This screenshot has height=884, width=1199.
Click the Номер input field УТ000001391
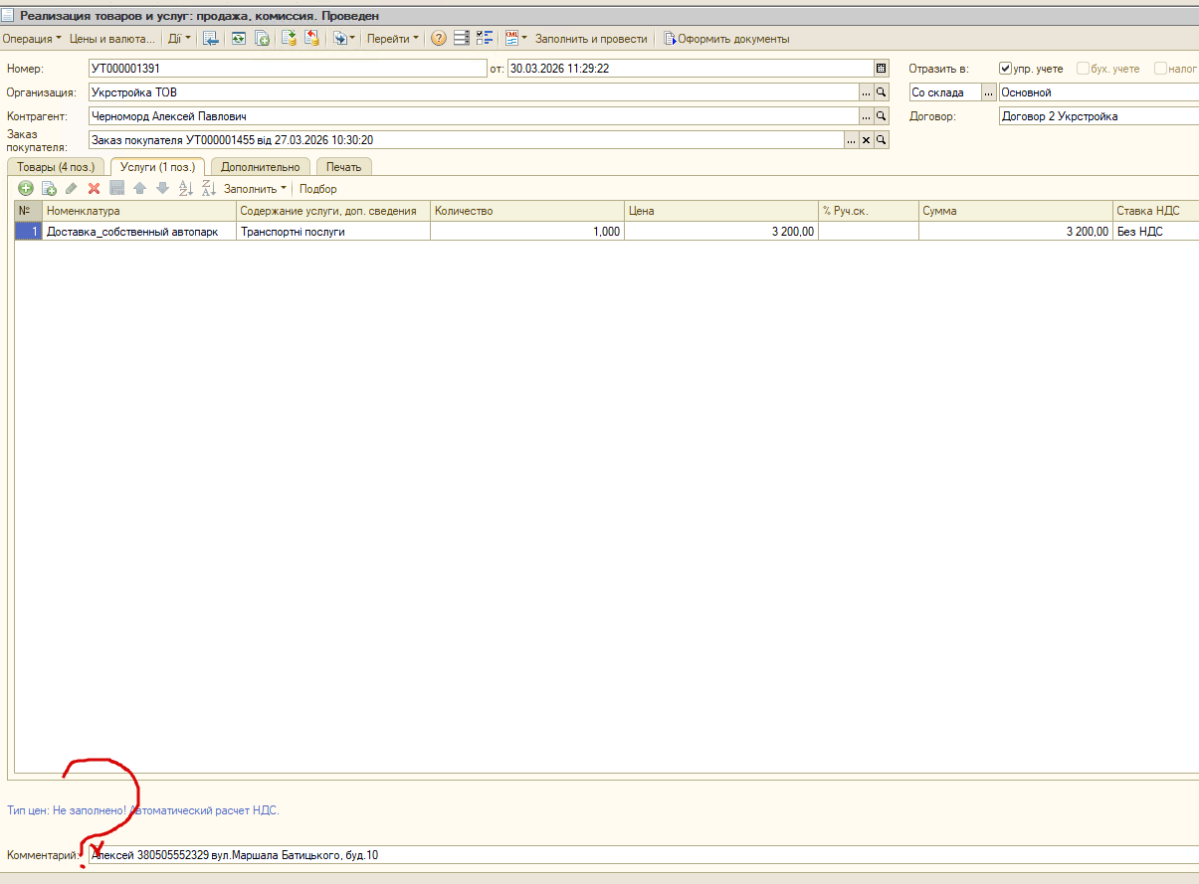(x=287, y=69)
